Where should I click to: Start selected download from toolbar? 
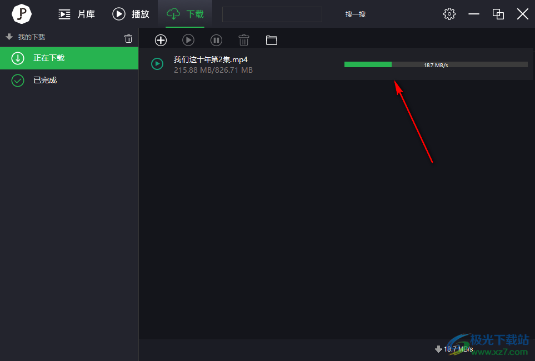pos(188,40)
